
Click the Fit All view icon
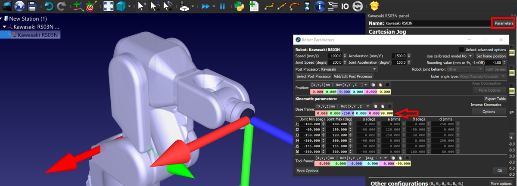[x=109, y=6]
